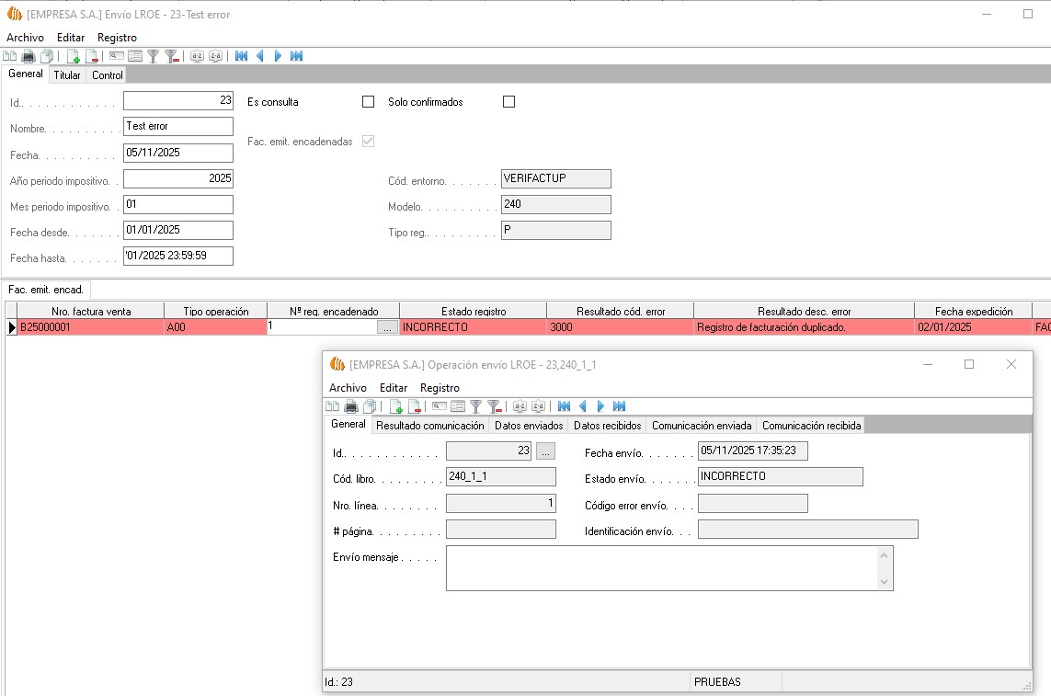
Task: Go to last record in main toolbar
Action: 296,56
